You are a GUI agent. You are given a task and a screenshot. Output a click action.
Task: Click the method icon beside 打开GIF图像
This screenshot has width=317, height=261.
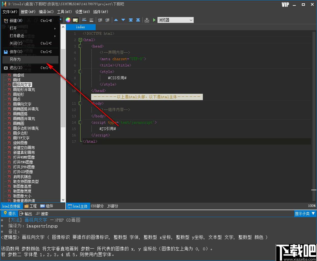9,172
